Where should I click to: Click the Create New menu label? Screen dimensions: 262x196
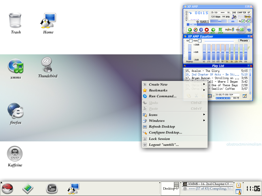[158, 84]
